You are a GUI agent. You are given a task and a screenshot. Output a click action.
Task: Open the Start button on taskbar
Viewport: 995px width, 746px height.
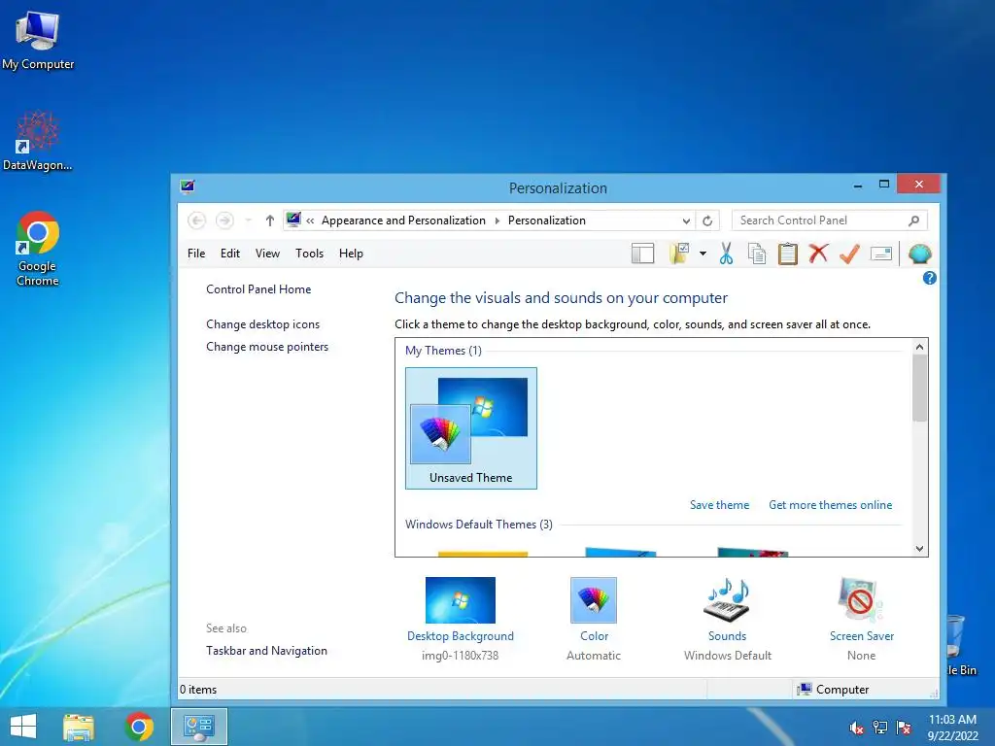(23, 727)
